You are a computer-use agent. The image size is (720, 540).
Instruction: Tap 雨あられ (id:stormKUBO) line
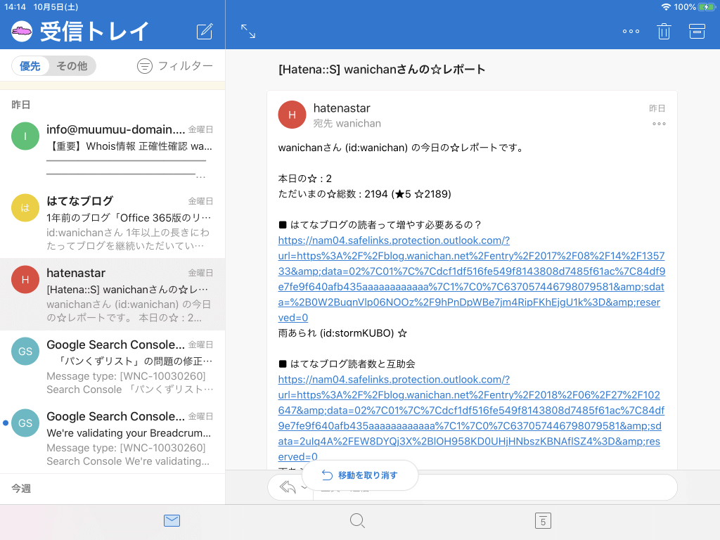click(x=342, y=333)
